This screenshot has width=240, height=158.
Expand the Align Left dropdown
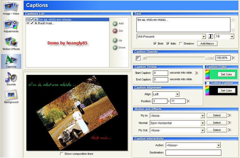pyautogui.click(x=177, y=94)
